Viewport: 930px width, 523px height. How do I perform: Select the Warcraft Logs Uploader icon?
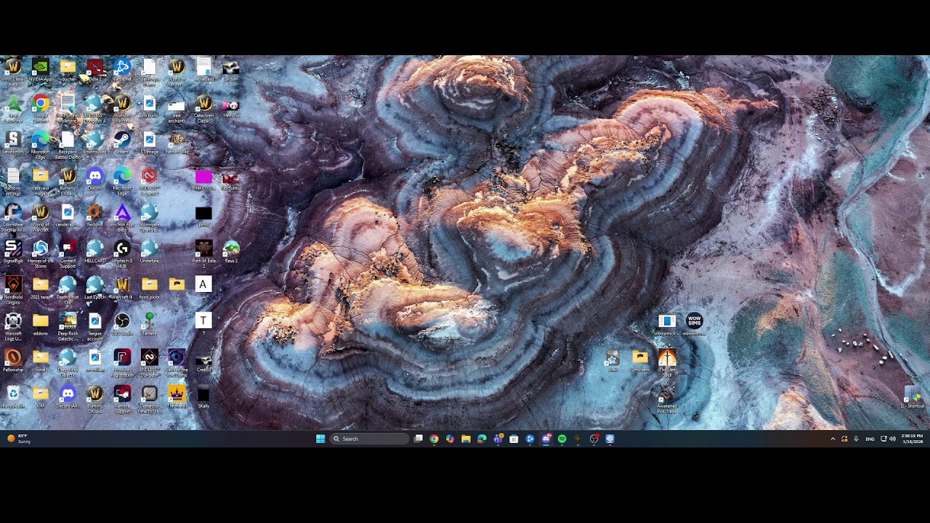[x=13, y=326]
